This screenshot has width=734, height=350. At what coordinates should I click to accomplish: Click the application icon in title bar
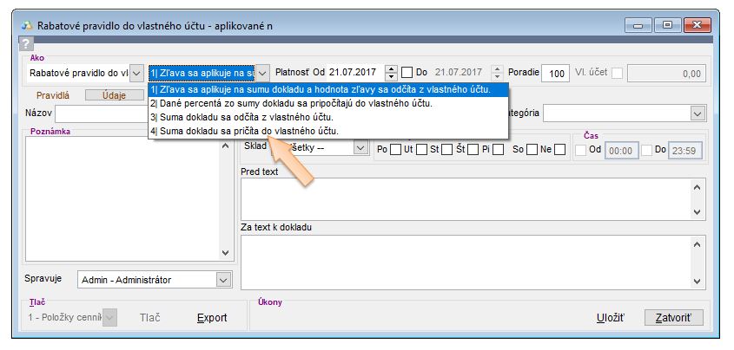(25, 26)
